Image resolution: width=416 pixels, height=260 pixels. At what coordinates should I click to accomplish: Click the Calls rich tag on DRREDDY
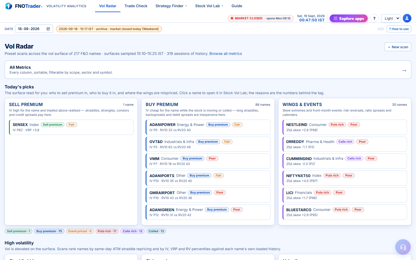point(345,142)
